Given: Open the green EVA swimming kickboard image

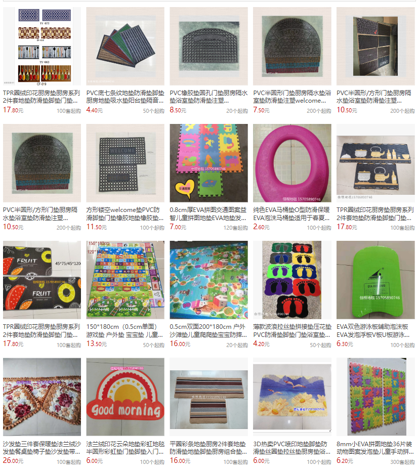Looking at the screenshot, I should click(x=375, y=280).
